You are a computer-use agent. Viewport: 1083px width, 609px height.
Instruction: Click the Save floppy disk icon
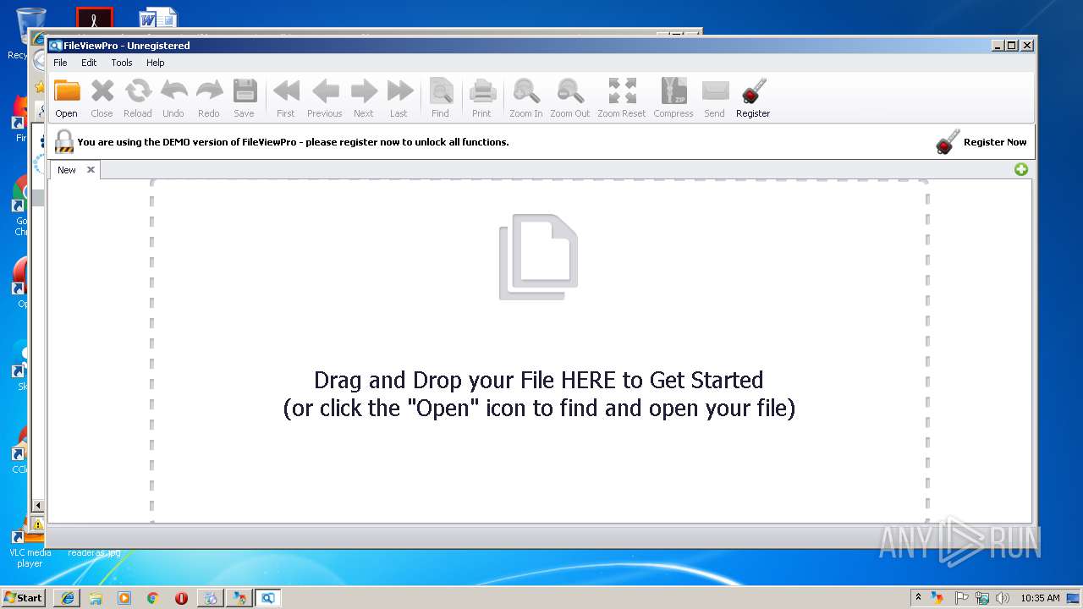(x=245, y=91)
